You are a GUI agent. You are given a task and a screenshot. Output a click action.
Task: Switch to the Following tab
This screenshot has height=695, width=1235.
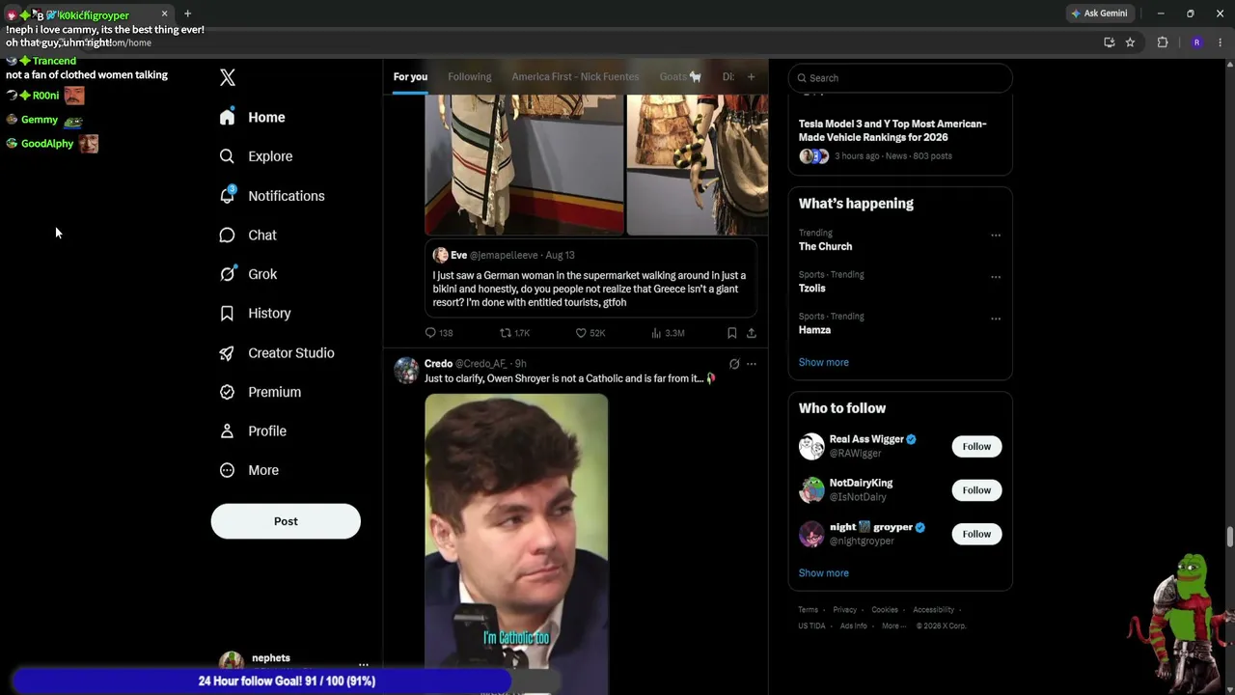tap(470, 76)
